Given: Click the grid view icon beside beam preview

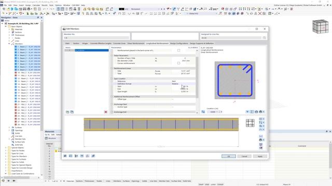Looking at the screenshot, I should tap(250, 123).
